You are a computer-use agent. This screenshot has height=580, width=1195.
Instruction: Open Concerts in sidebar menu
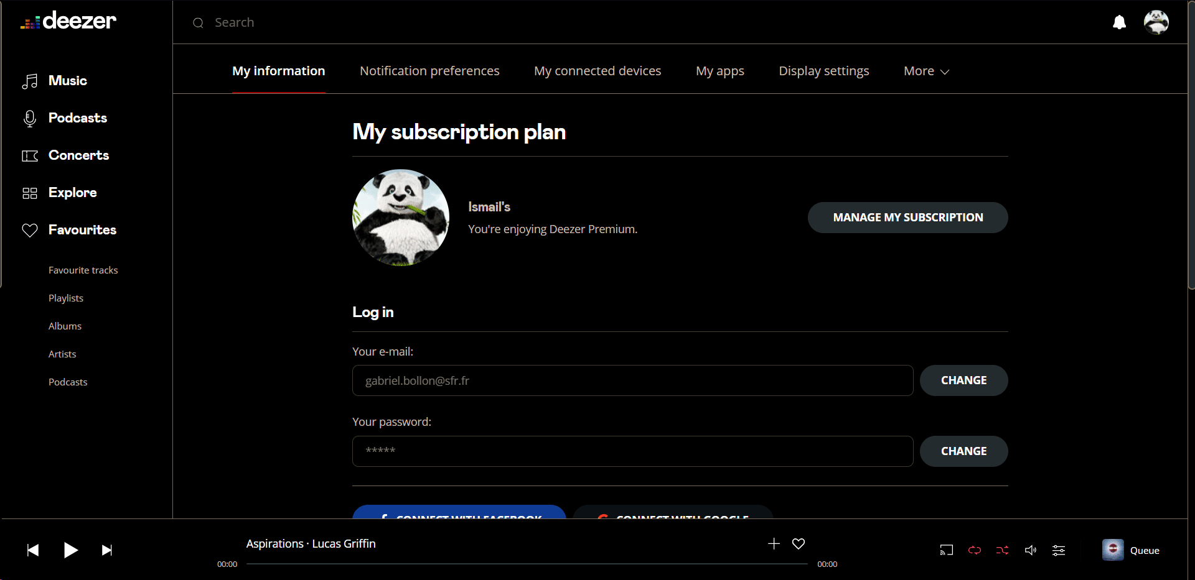click(79, 155)
